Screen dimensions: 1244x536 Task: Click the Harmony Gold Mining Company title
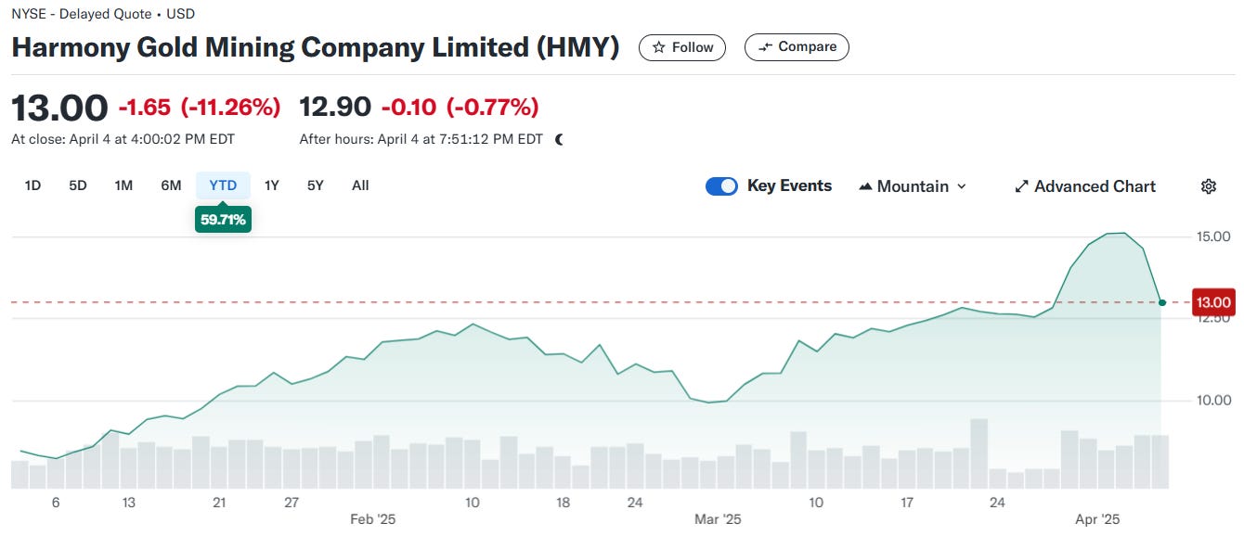[x=316, y=47]
